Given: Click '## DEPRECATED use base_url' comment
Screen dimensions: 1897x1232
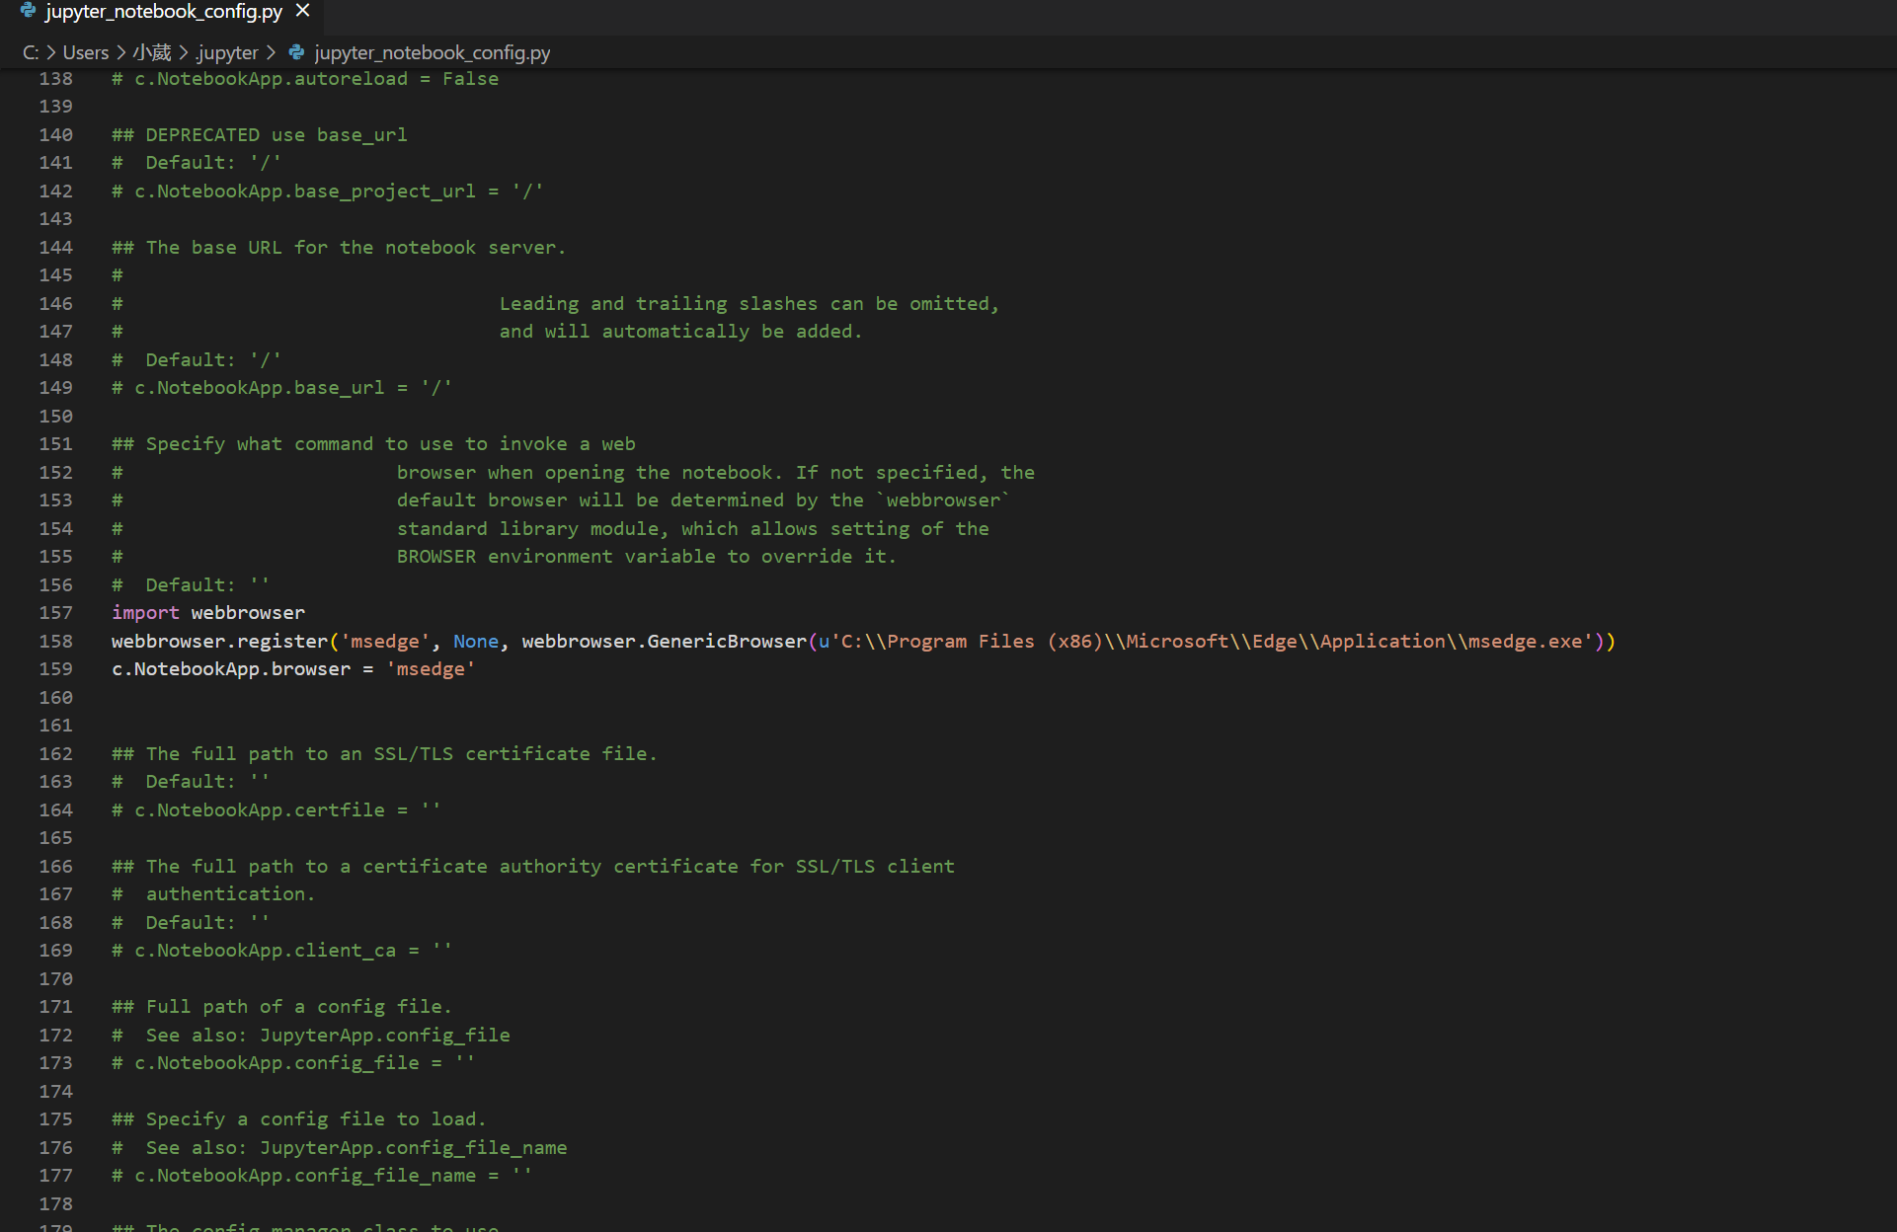Looking at the screenshot, I should coord(260,135).
